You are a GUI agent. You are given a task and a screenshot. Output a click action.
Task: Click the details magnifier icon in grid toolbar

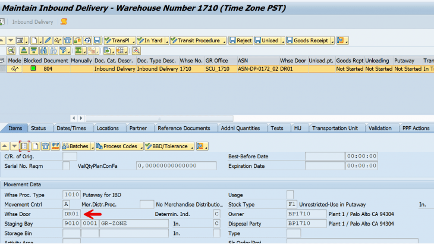click(11, 51)
